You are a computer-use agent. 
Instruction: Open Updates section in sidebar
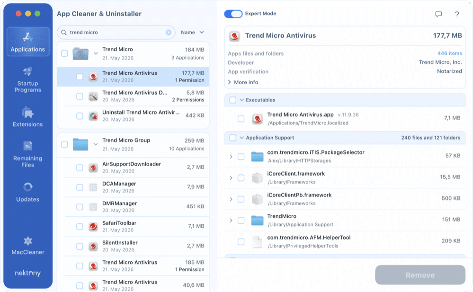point(28,192)
